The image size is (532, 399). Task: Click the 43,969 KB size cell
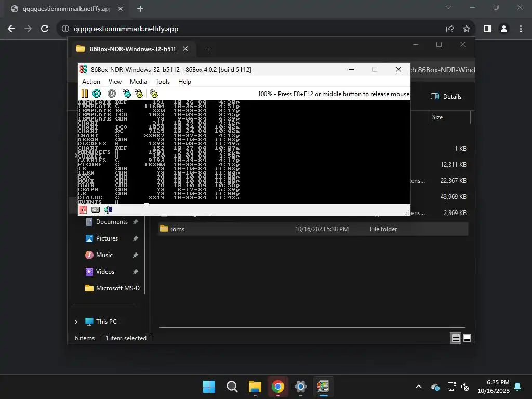tap(453, 197)
